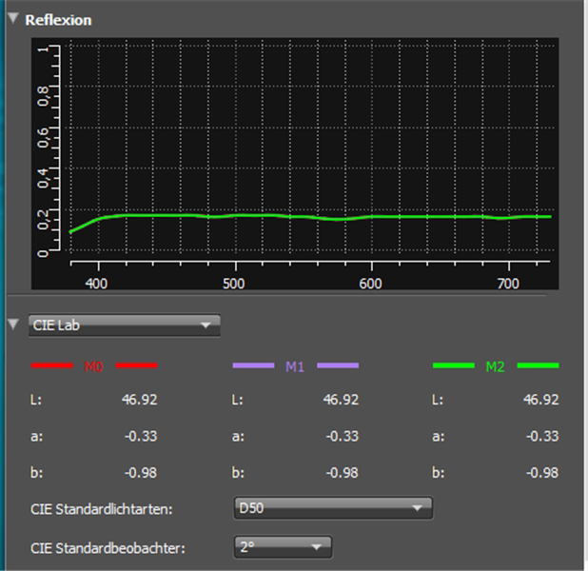
Task: Click the purple M1 legend label
Action: pyautogui.click(x=295, y=365)
